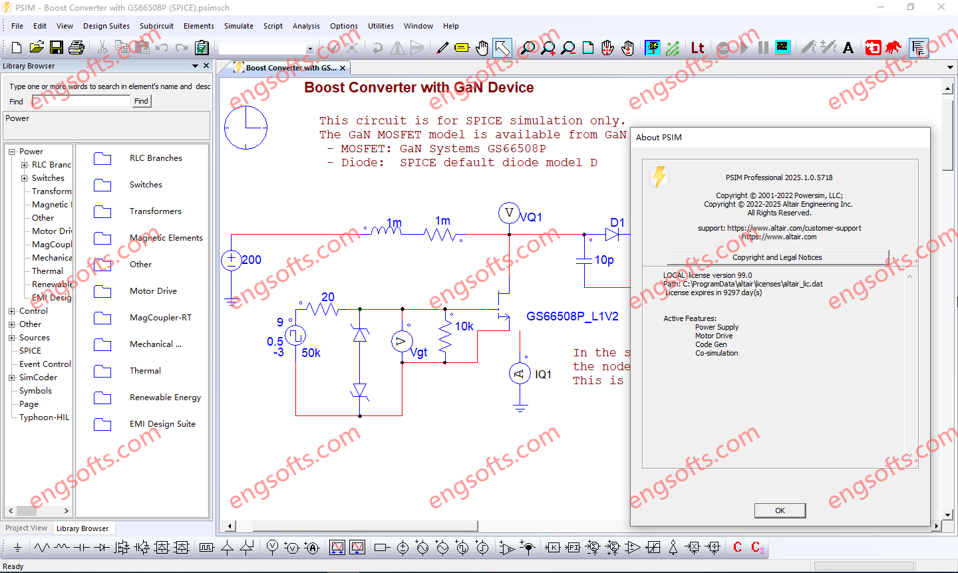This screenshot has height=573, width=958.
Task: Pick the capacitor element in bottom toolbar
Action: pyautogui.click(x=82, y=548)
